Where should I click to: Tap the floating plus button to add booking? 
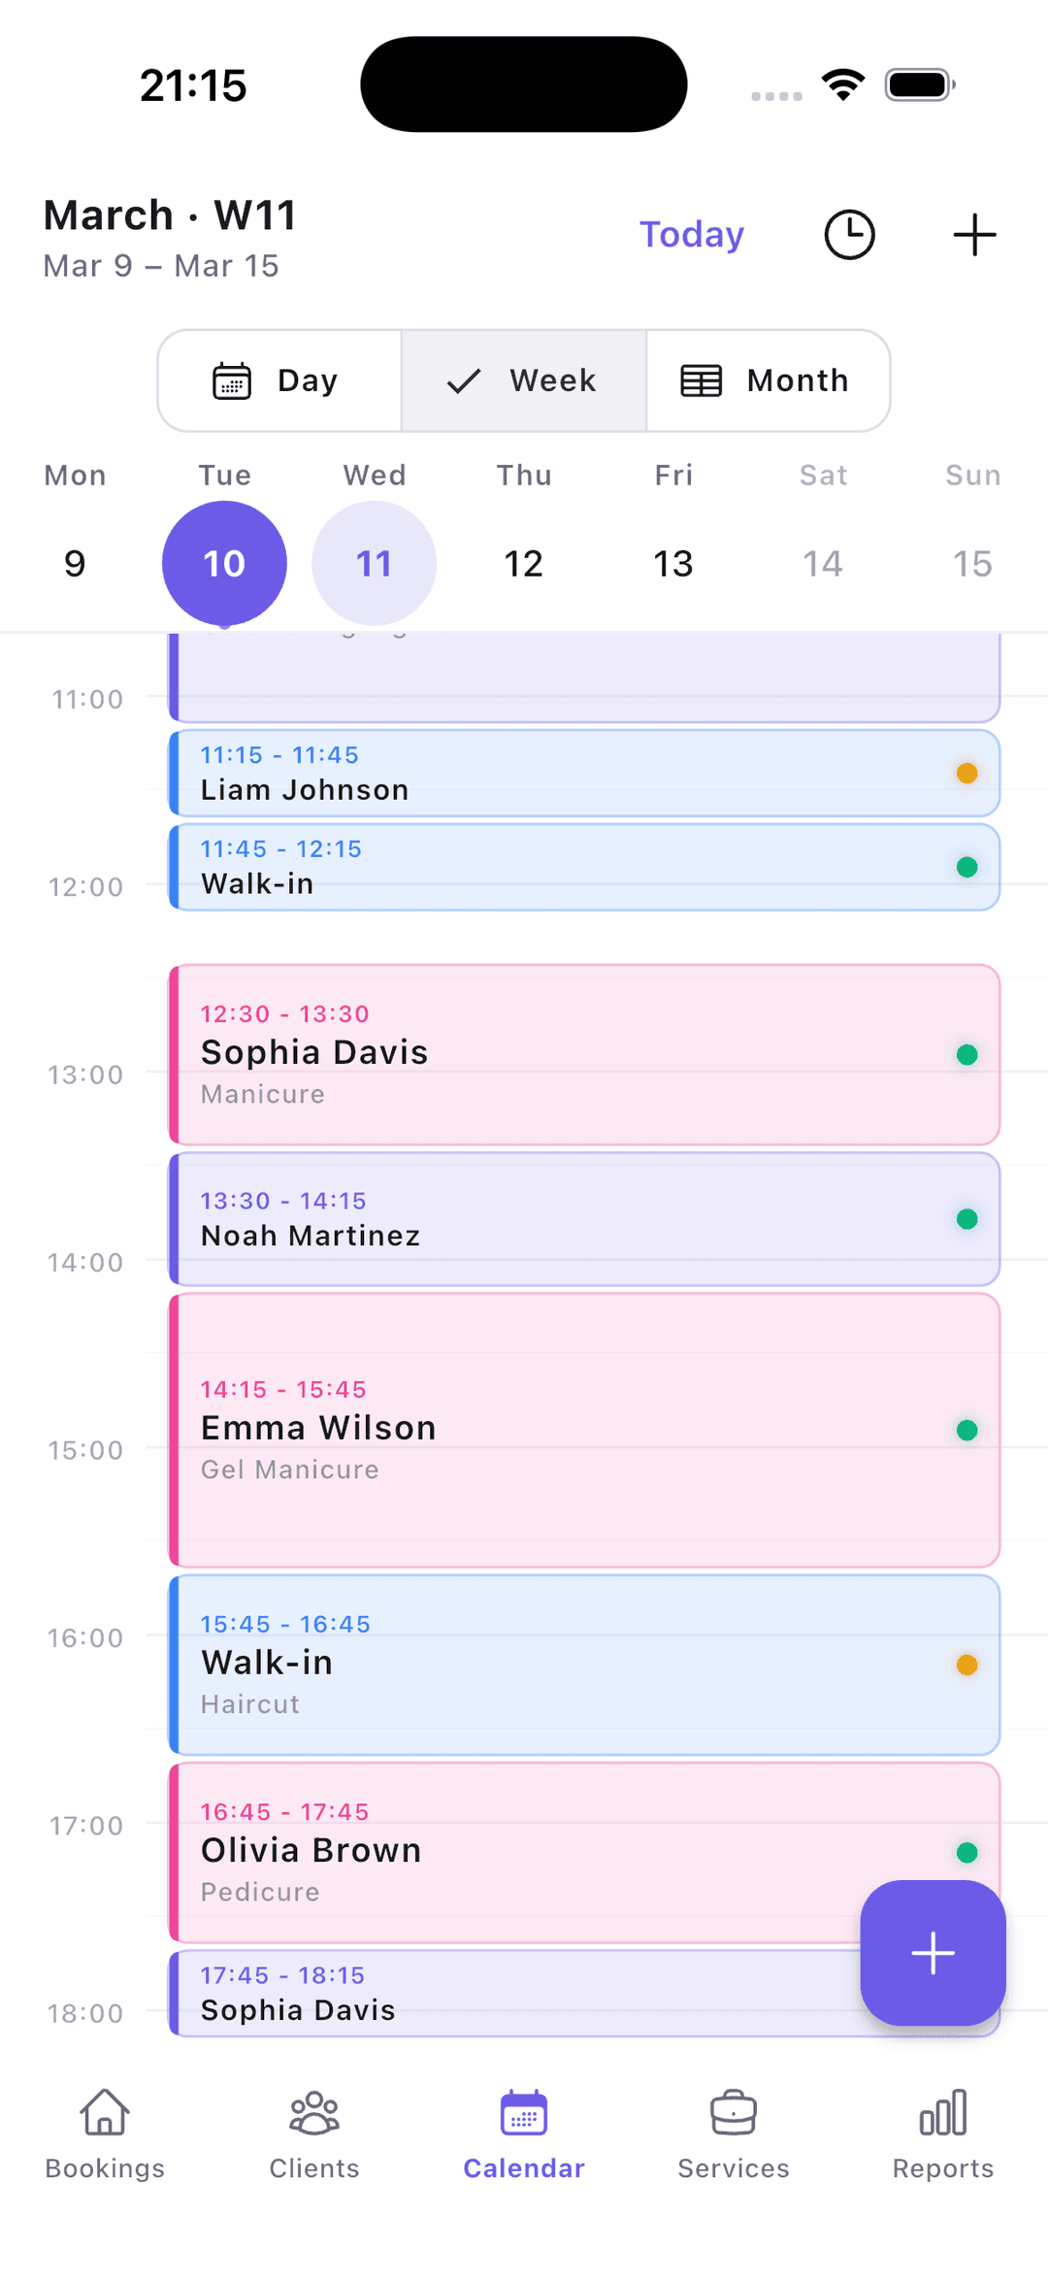point(932,1953)
